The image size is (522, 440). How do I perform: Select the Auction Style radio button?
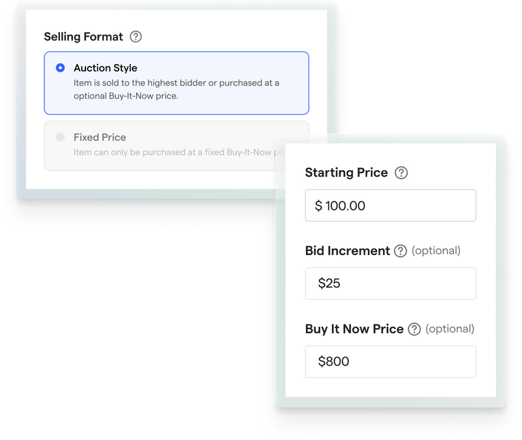click(x=59, y=66)
